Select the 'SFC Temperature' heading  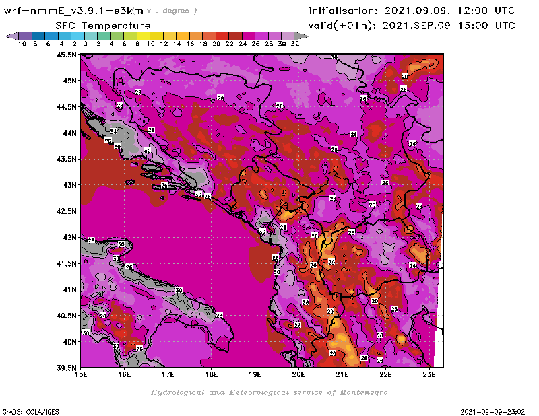pyautogui.click(x=103, y=26)
